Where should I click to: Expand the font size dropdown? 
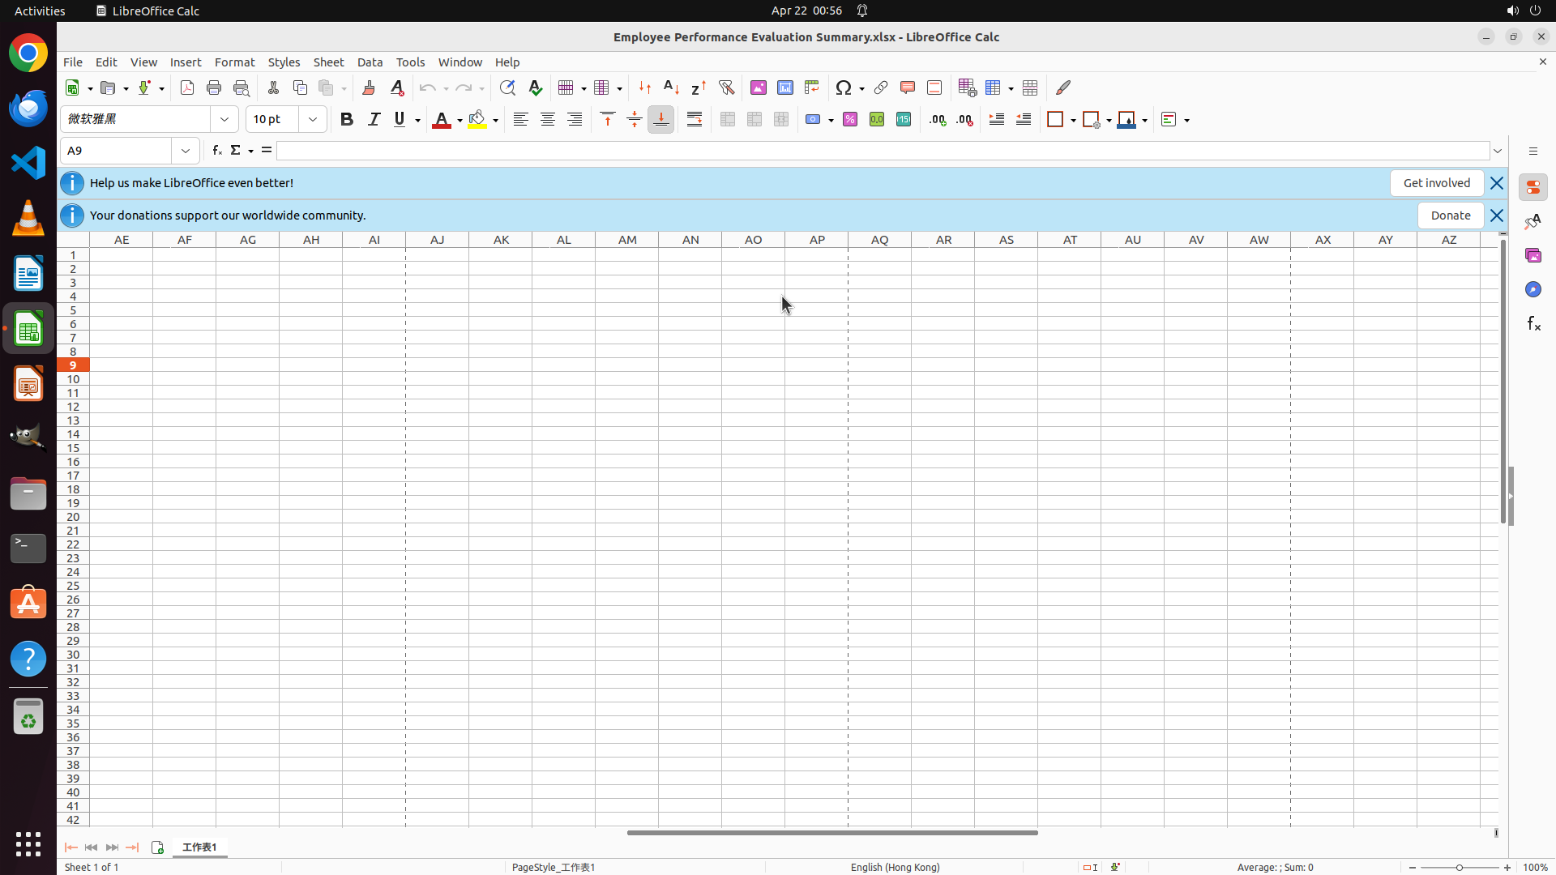(x=313, y=120)
